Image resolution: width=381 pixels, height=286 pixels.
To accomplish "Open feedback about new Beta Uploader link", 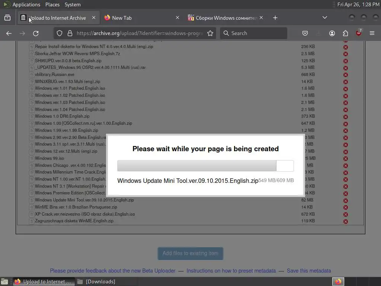I will [112, 271].
